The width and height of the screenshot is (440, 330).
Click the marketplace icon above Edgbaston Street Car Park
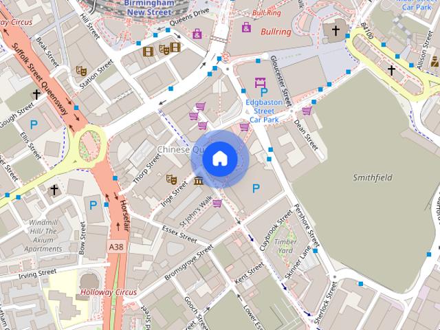[260, 84]
